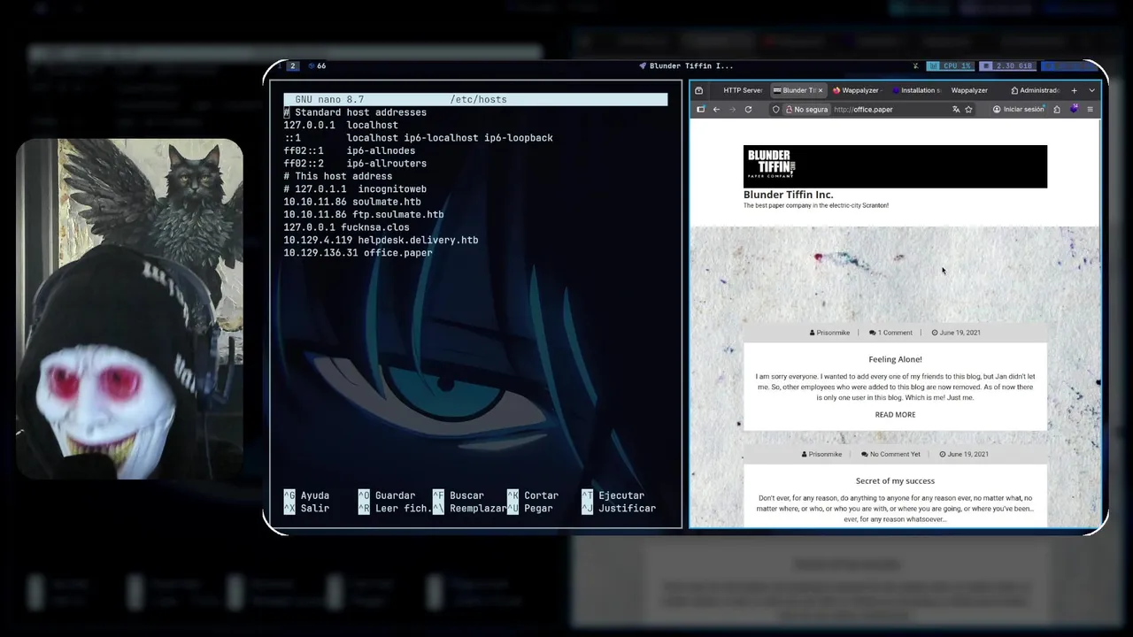Image resolution: width=1133 pixels, height=637 pixels.
Task: Open the Firefox hamburger menu
Action: click(x=1090, y=110)
